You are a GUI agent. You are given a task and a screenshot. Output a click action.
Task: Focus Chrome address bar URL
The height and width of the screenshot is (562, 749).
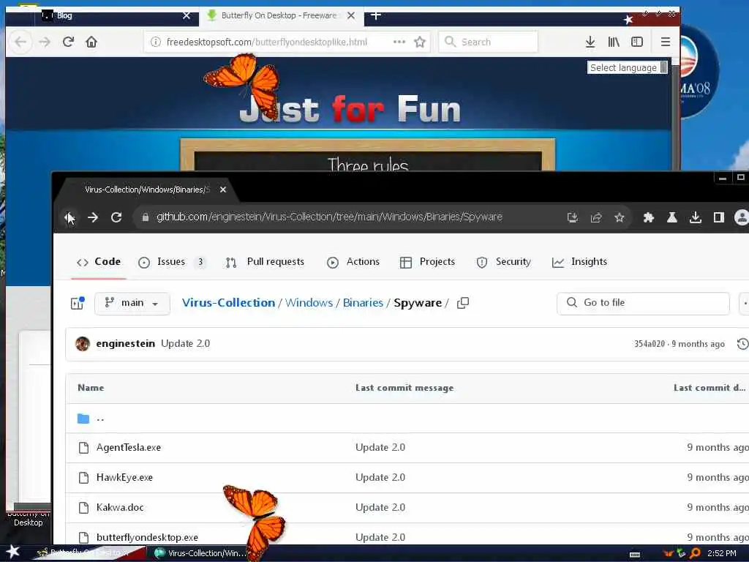(329, 217)
